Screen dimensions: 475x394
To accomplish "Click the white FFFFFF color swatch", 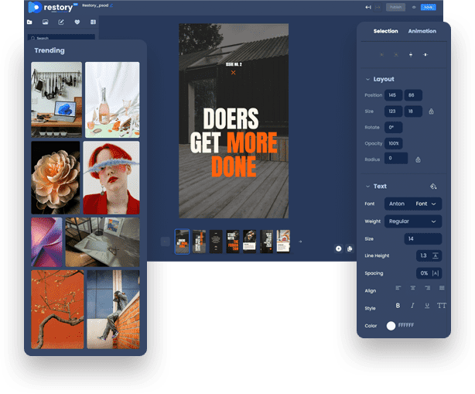I will pos(391,326).
